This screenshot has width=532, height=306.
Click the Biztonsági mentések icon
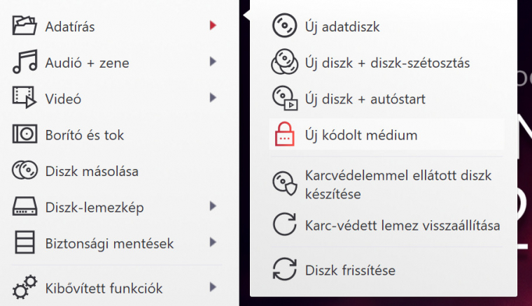(25, 243)
